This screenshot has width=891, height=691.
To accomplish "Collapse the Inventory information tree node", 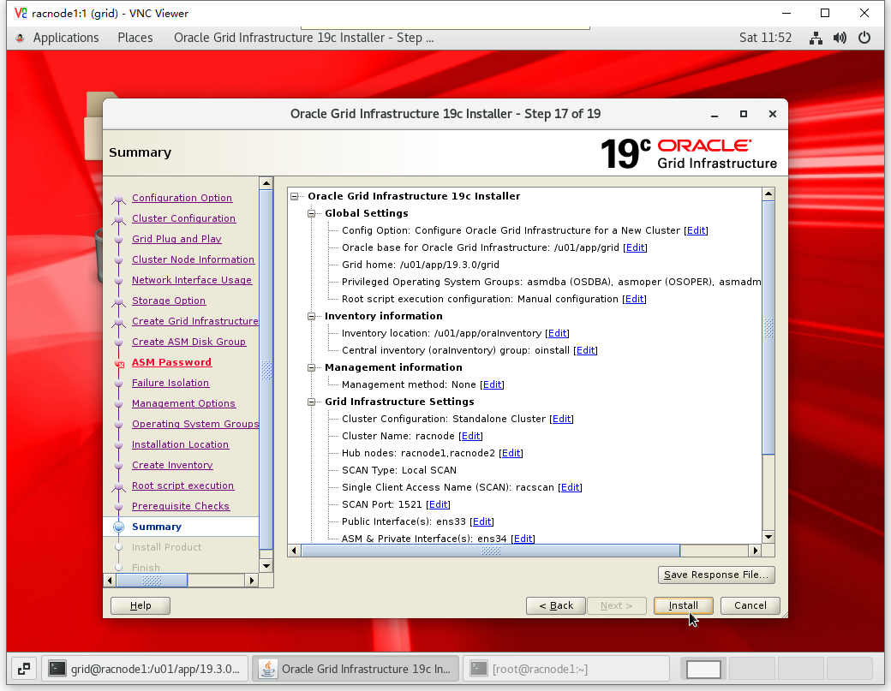I will tap(313, 316).
